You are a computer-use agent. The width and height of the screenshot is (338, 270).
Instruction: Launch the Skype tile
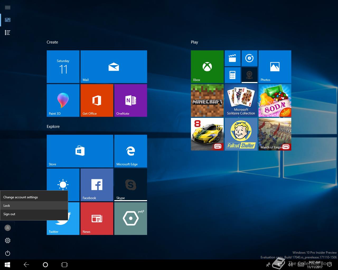(131, 185)
